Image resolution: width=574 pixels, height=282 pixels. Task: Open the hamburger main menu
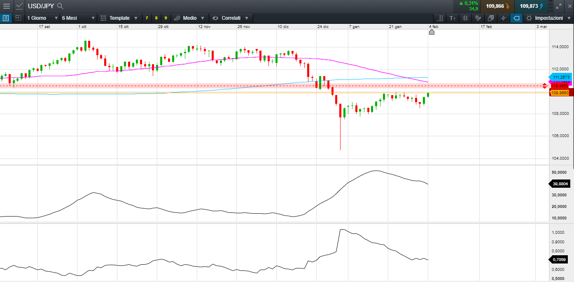[x=7, y=6]
